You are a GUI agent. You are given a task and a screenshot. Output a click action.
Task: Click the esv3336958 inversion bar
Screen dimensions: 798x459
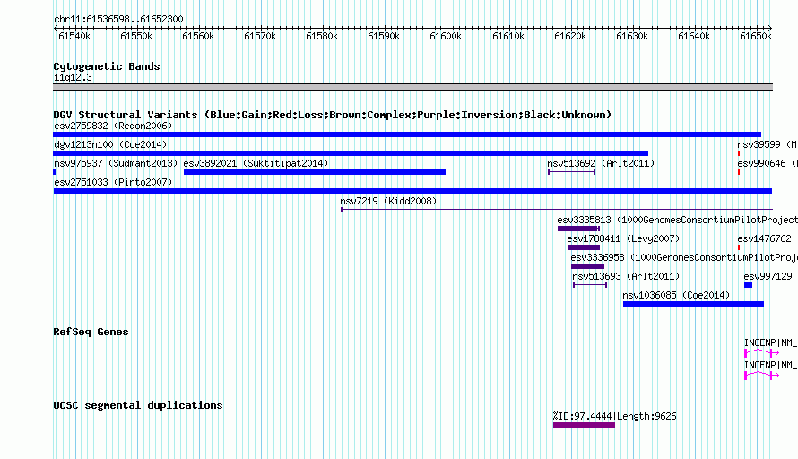[x=588, y=266]
